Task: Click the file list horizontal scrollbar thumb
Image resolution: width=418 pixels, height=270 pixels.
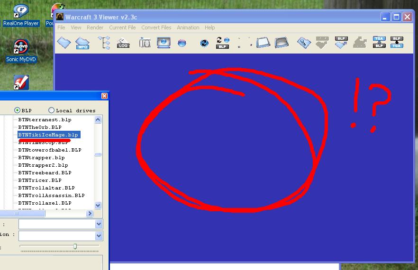Action: click(x=22, y=213)
